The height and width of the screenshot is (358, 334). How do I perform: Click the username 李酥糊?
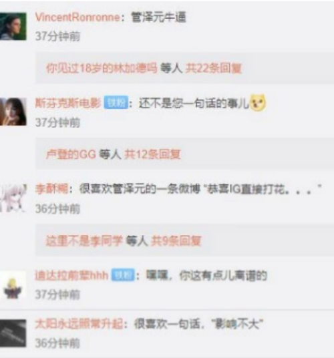(51, 189)
